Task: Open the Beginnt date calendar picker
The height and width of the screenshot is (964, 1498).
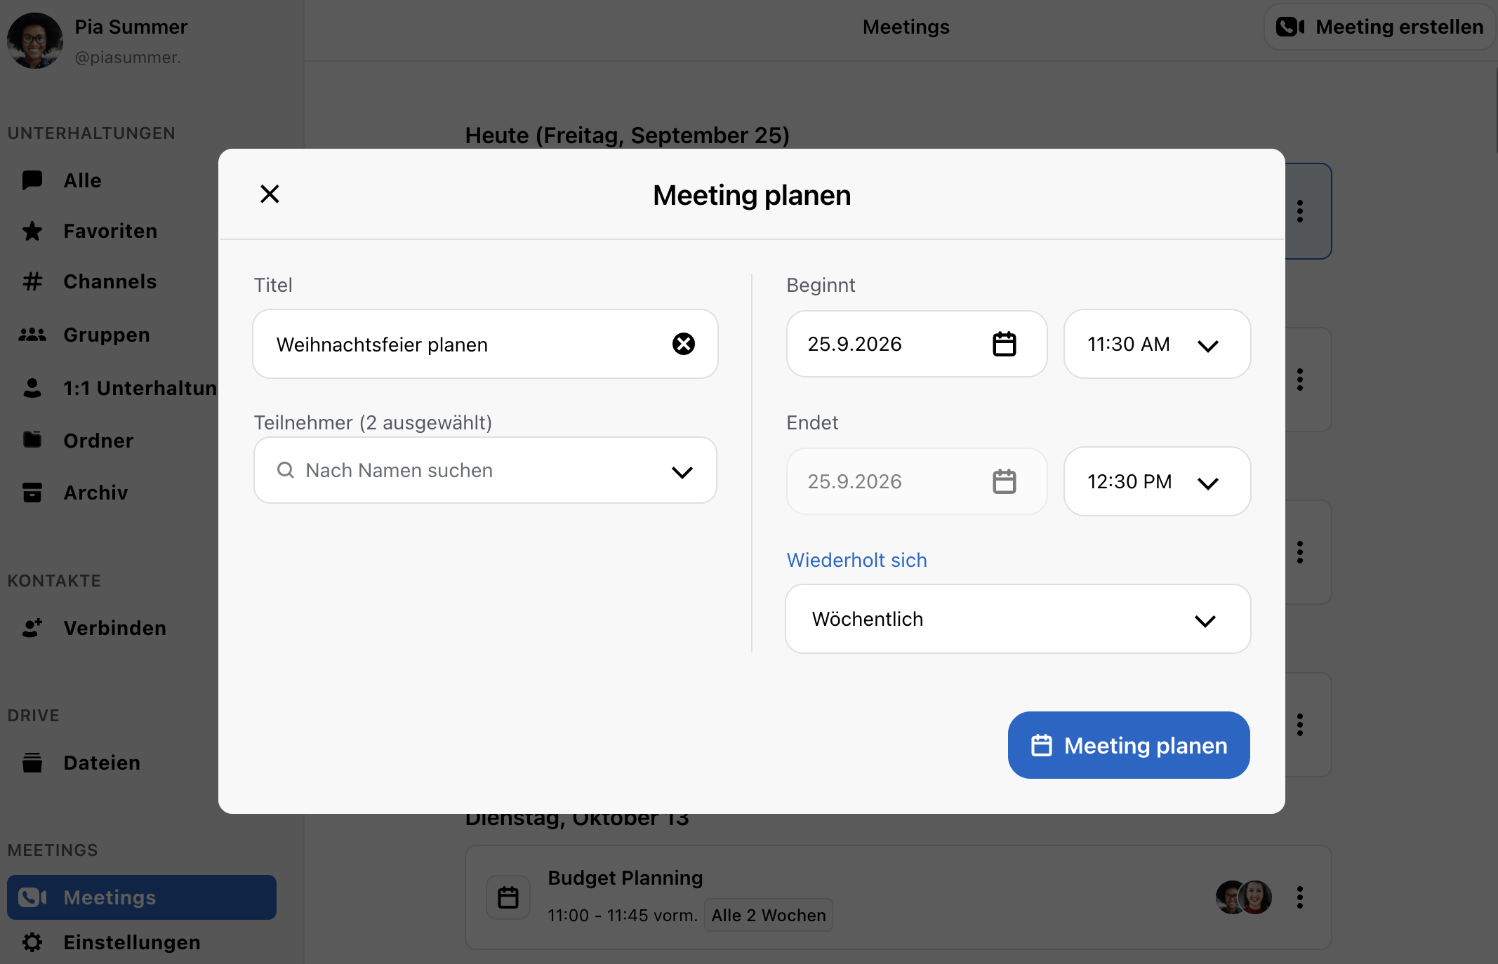Action: [x=1005, y=344]
